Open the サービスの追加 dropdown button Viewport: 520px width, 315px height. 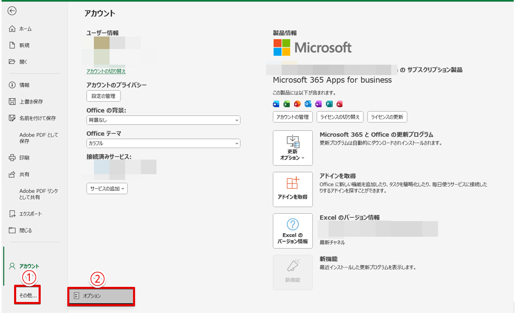pyautogui.click(x=107, y=189)
